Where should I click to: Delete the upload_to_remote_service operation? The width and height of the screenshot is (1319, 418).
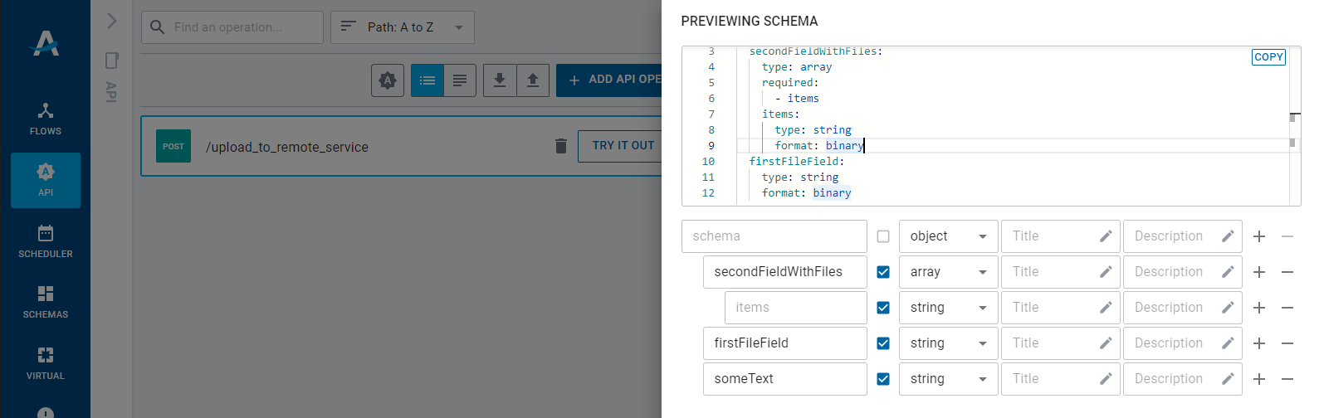coord(561,146)
